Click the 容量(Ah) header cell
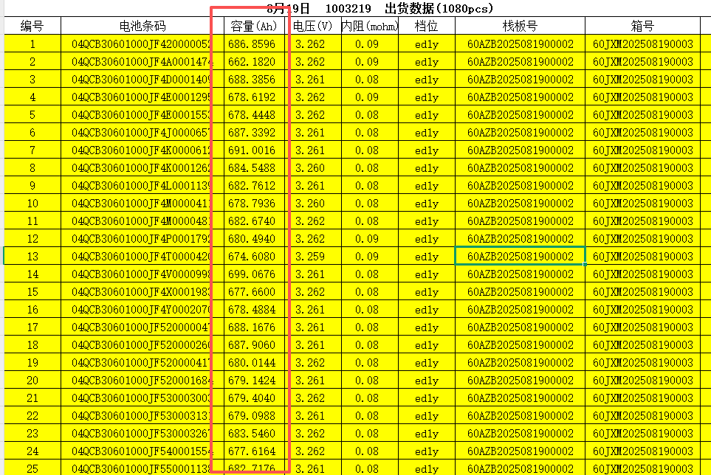This screenshot has width=711, height=475. 254,27
